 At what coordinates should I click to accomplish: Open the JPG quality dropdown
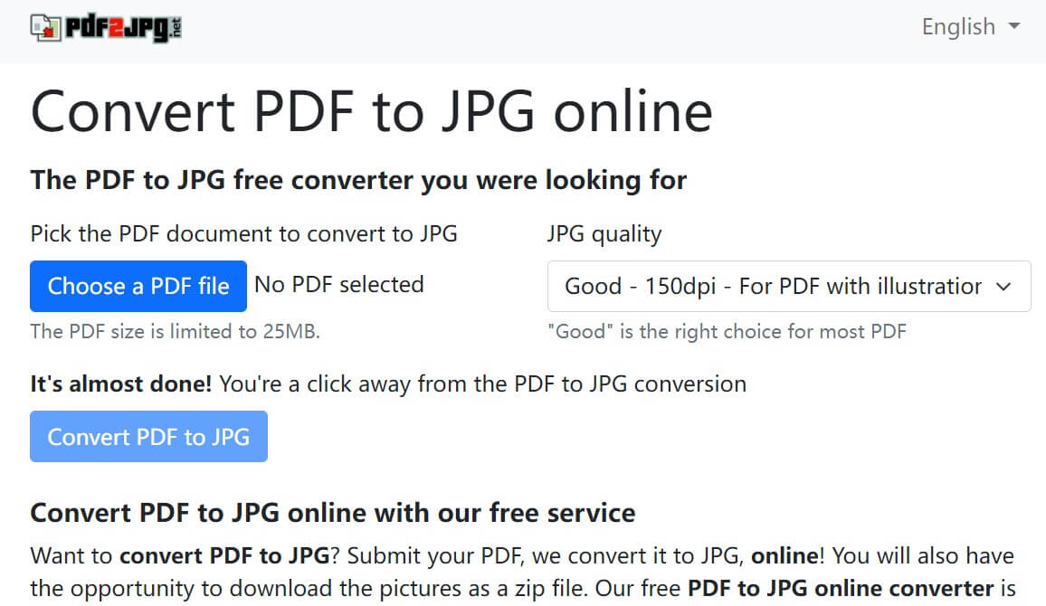[x=789, y=286]
